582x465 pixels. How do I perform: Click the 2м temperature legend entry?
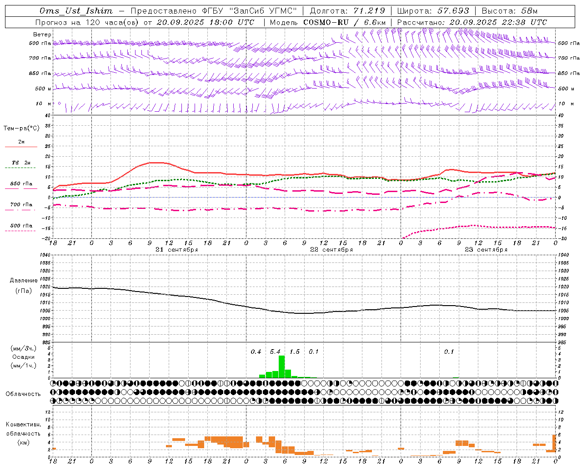pos(21,142)
